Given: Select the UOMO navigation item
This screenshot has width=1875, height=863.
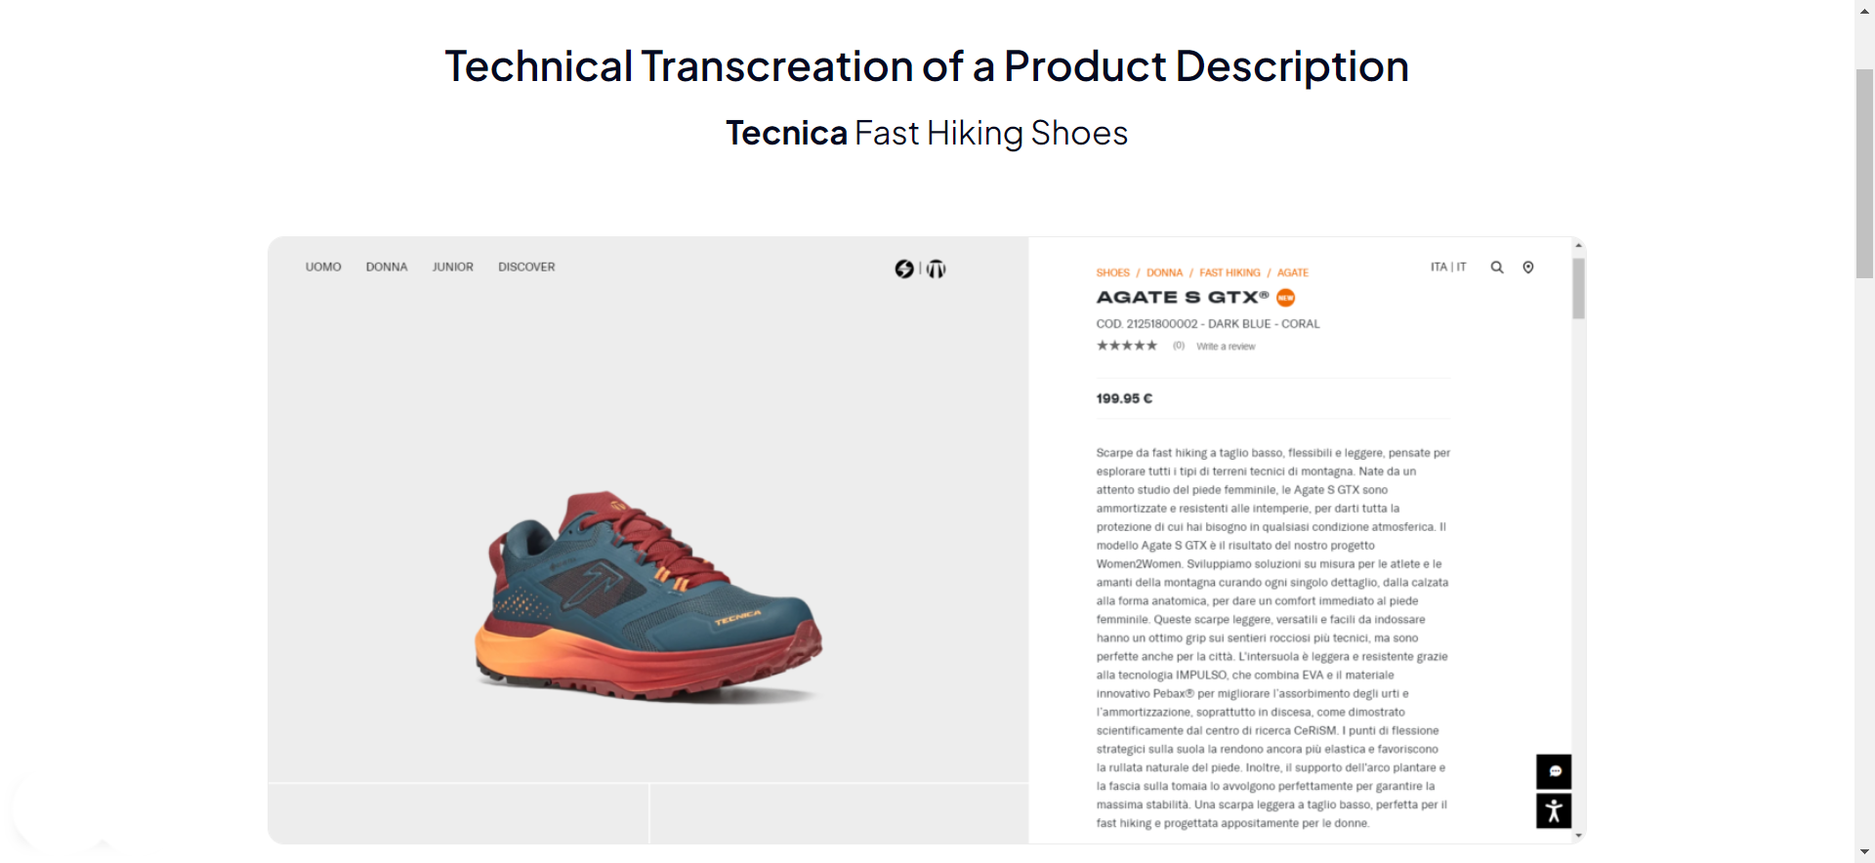Looking at the screenshot, I should (x=322, y=267).
